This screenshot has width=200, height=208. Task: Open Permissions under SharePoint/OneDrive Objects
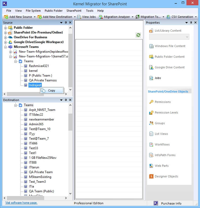point(160,102)
